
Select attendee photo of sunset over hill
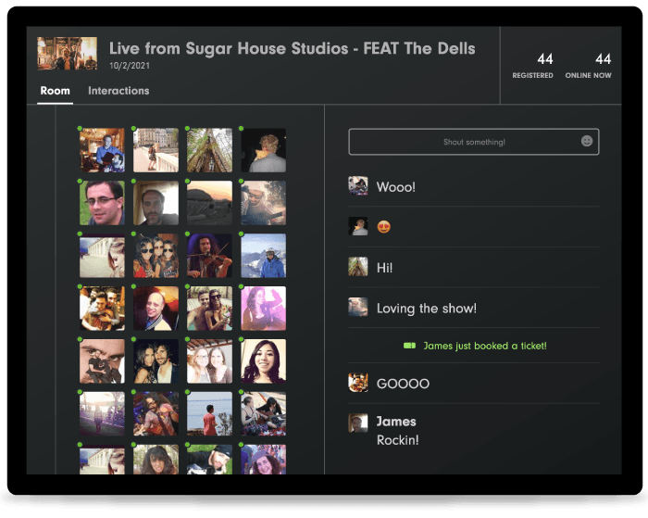coord(209,203)
